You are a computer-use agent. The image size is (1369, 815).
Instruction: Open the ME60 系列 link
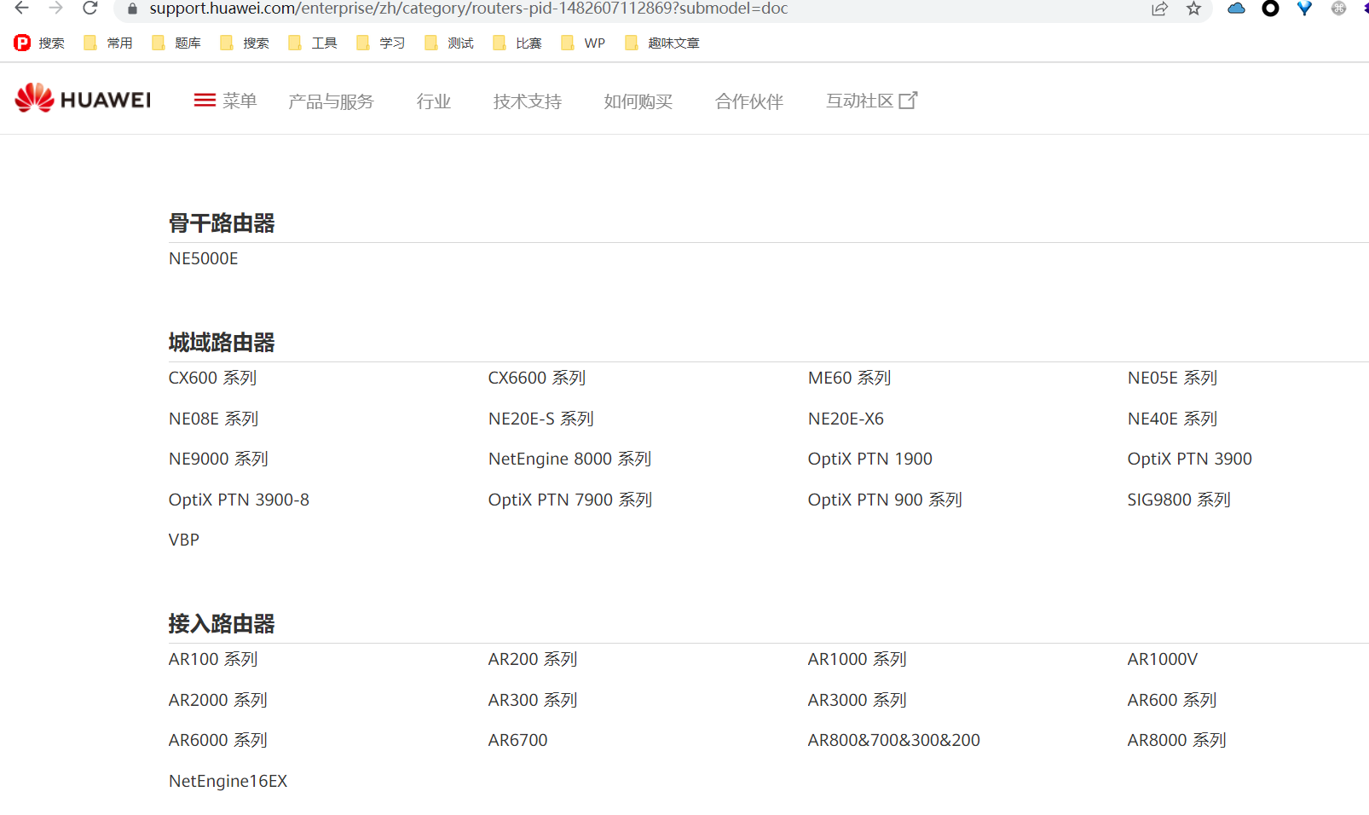[x=849, y=378]
